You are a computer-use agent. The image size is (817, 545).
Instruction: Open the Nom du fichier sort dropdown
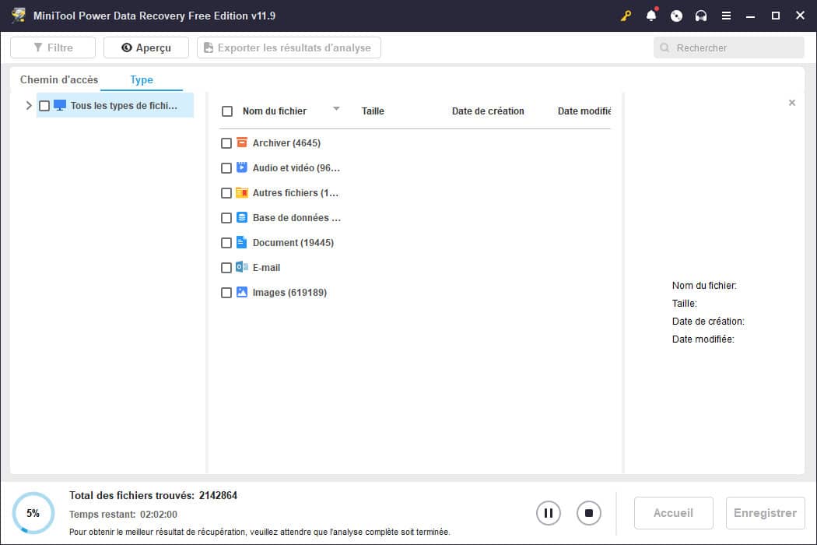click(x=336, y=110)
